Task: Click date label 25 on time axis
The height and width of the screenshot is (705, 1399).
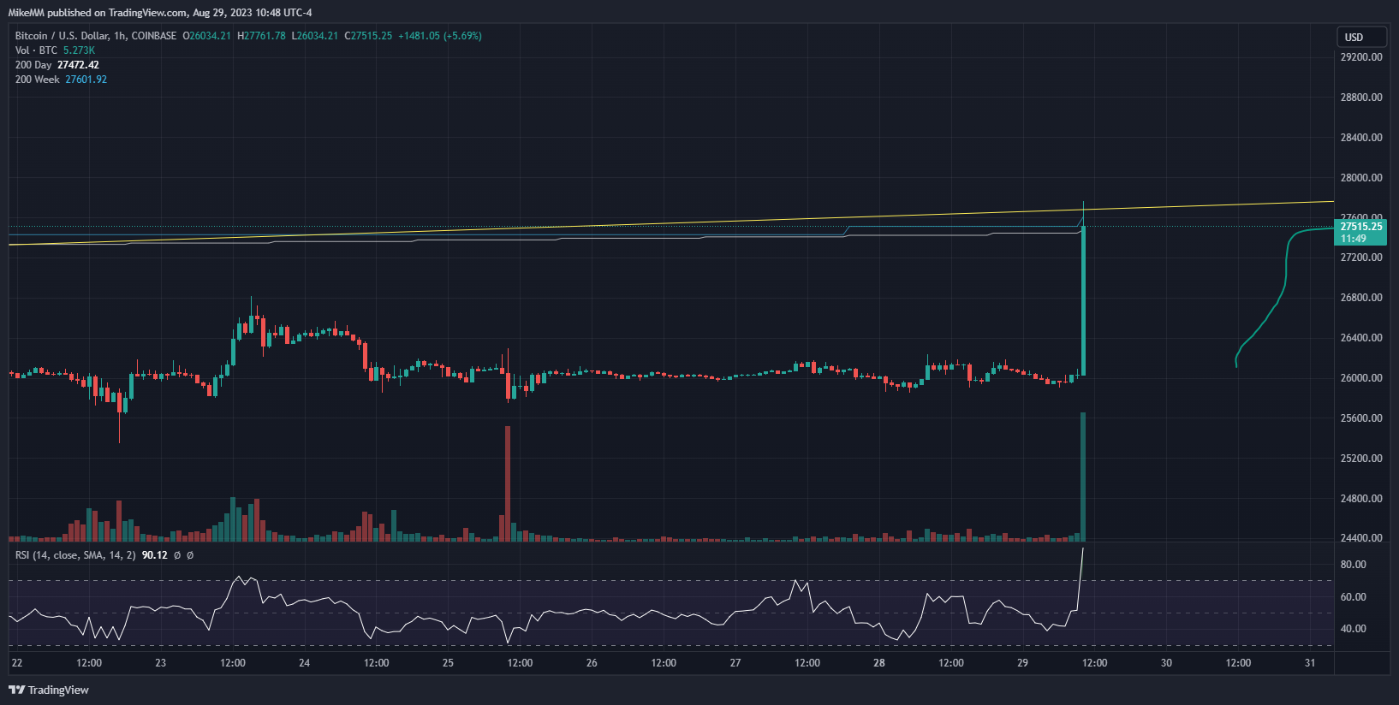Action: tap(448, 663)
